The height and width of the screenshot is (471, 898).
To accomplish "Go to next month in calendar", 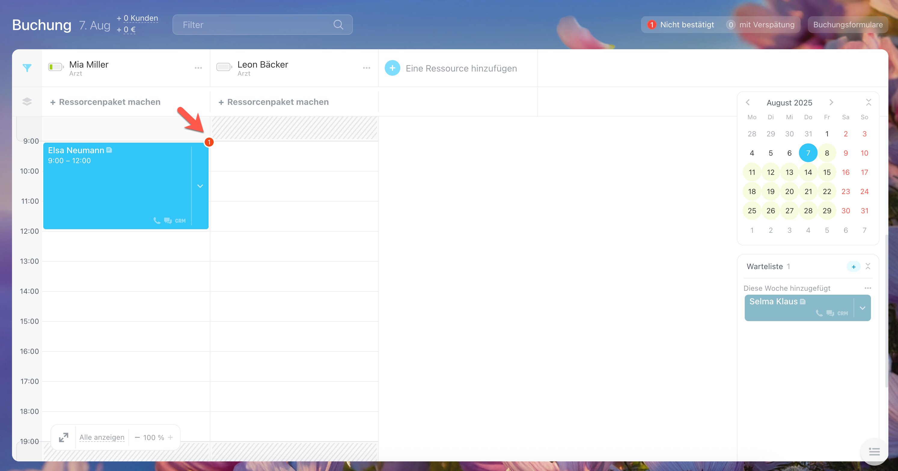I will pos(831,102).
